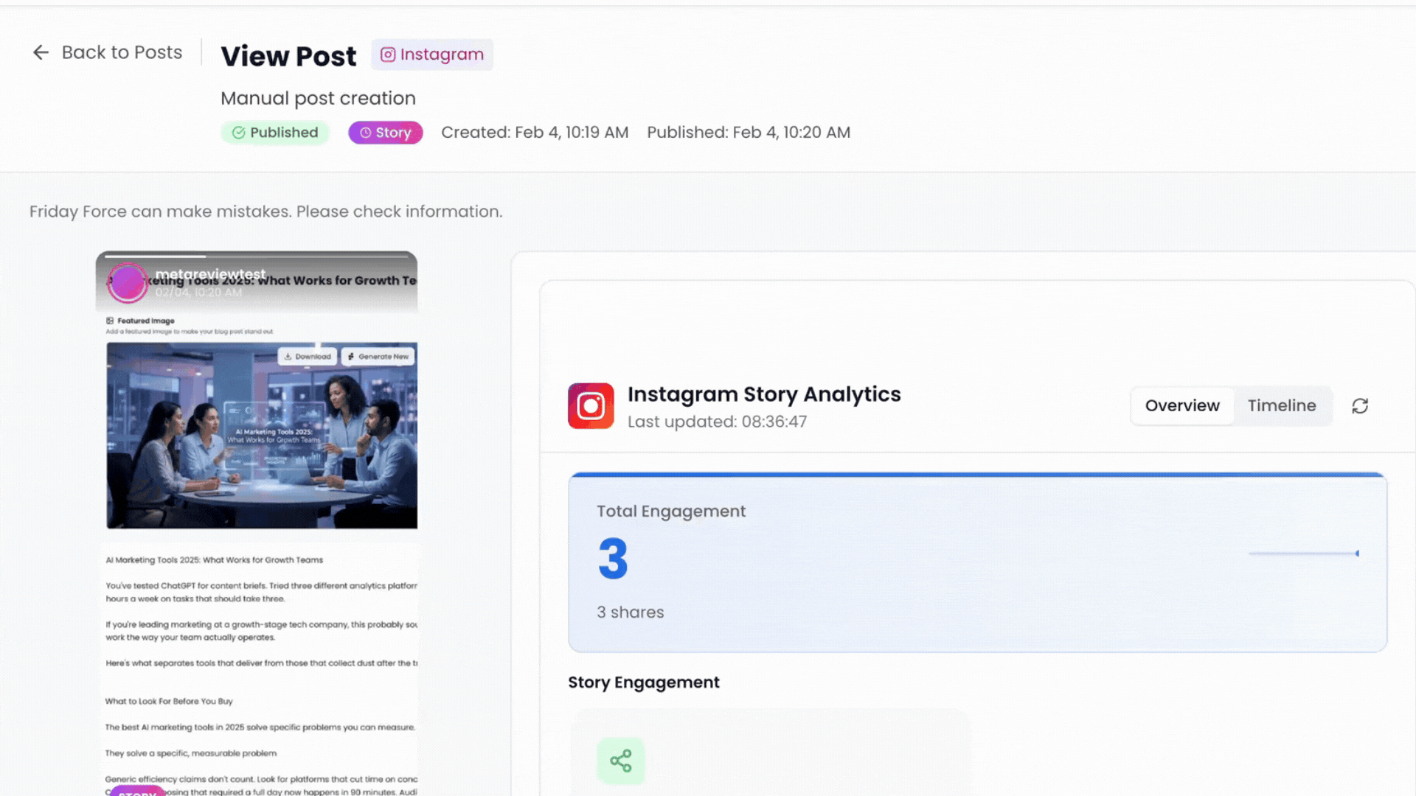Click the Story Engagement heading

click(644, 682)
